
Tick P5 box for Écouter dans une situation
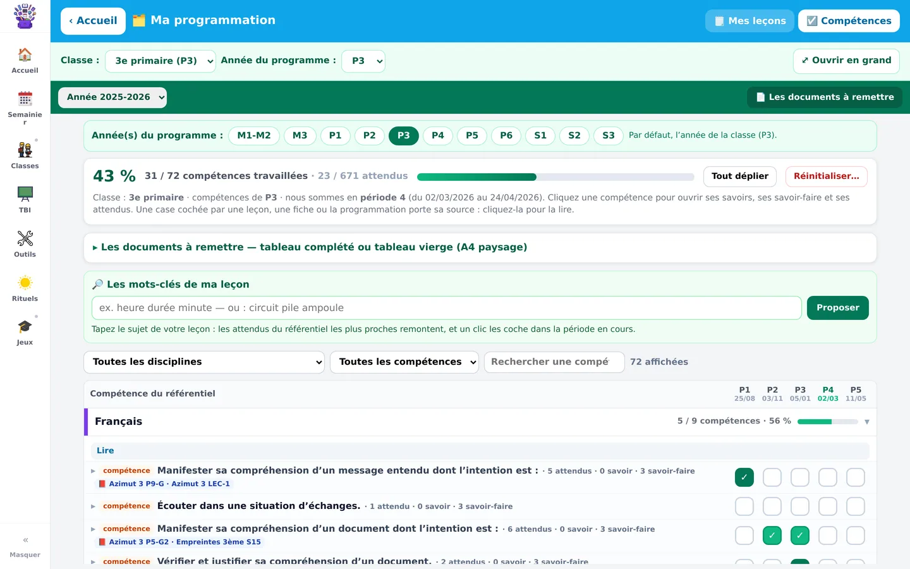click(x=856, y=506)
